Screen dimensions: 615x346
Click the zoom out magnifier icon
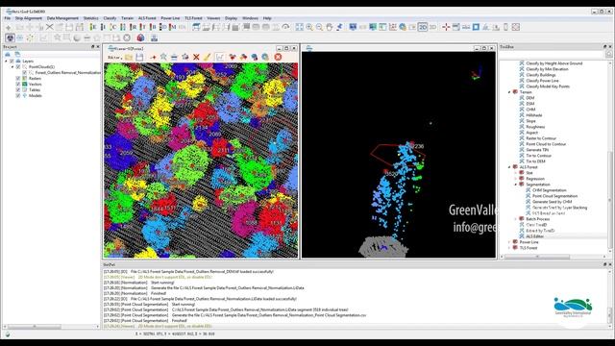pyautogui.click(x=319, y=27)
